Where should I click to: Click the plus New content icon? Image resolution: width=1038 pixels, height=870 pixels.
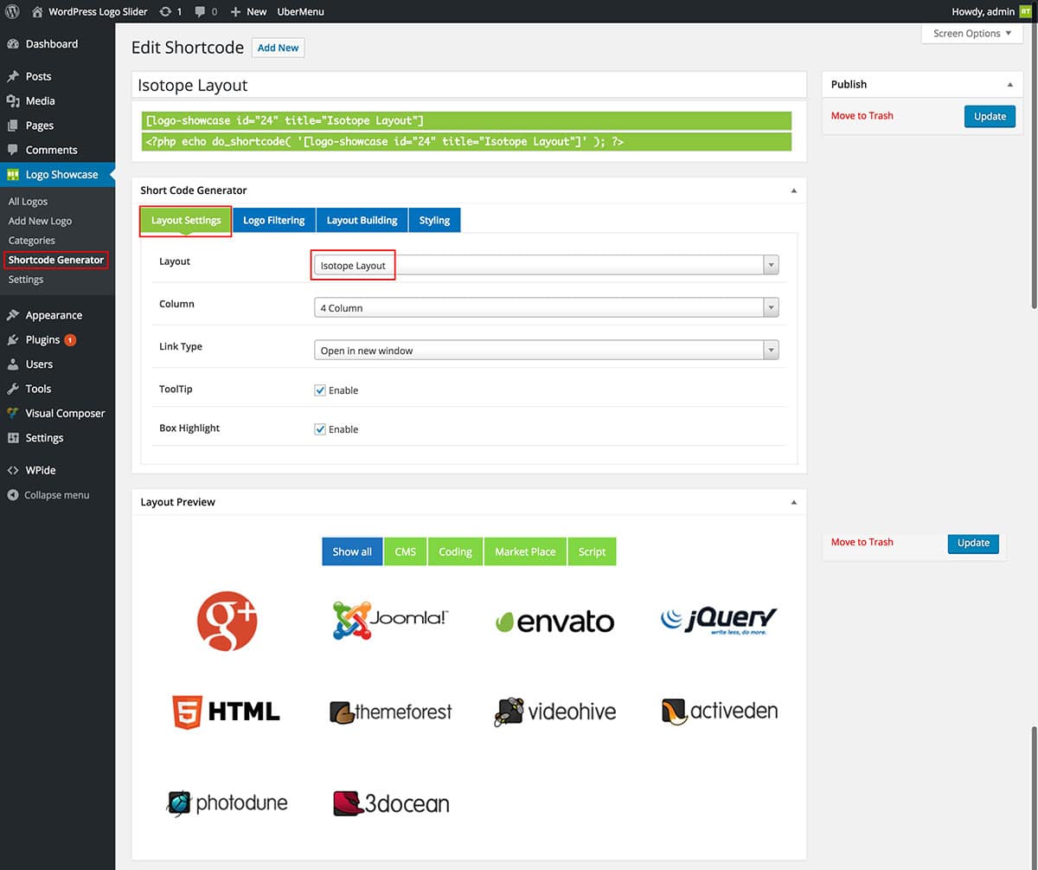click(235, 12)
